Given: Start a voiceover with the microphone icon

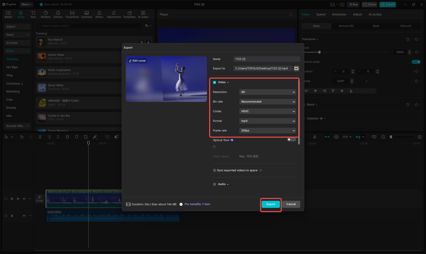Looking at the screenshot, I should [x=314, y=137].
